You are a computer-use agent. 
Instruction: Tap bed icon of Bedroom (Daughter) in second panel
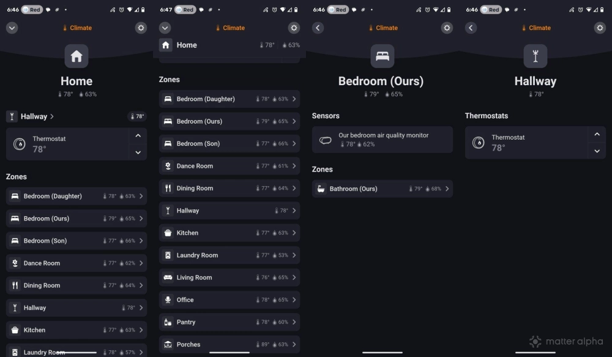[168, 99]
